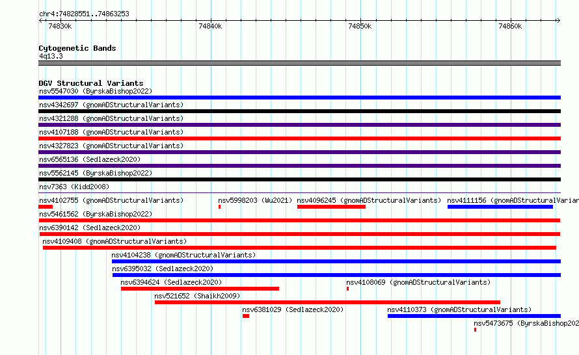Click nsv6394624 (Sedlazeck2020) label

click(171, 282)
